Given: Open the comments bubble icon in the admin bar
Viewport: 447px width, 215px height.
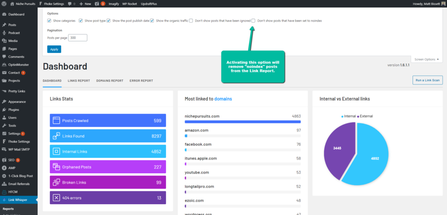Looking at the screenshot, I should [70, 4].
